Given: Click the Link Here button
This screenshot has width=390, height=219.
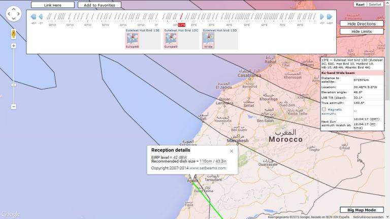Looking at the screenshot, I should (x=52, y=5).
